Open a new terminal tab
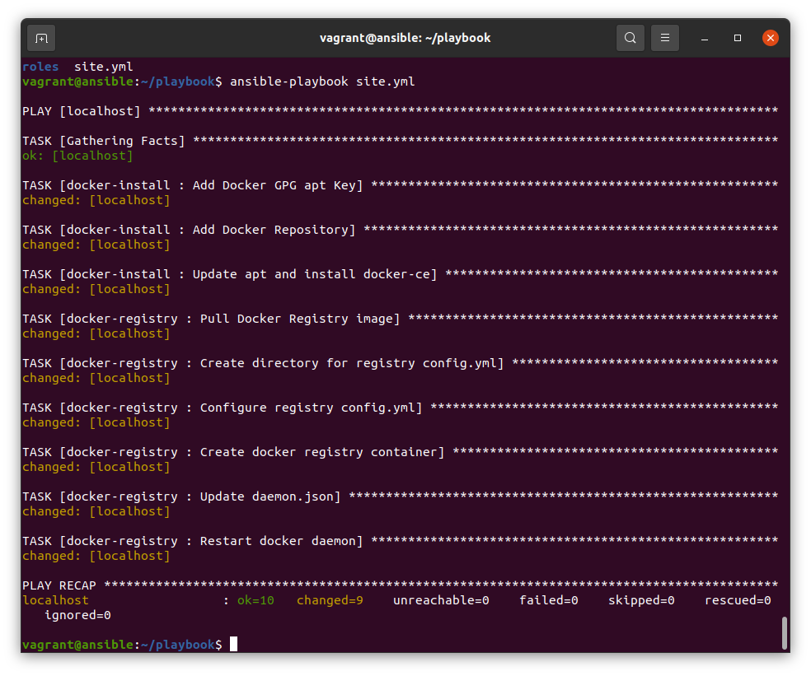 41,38
